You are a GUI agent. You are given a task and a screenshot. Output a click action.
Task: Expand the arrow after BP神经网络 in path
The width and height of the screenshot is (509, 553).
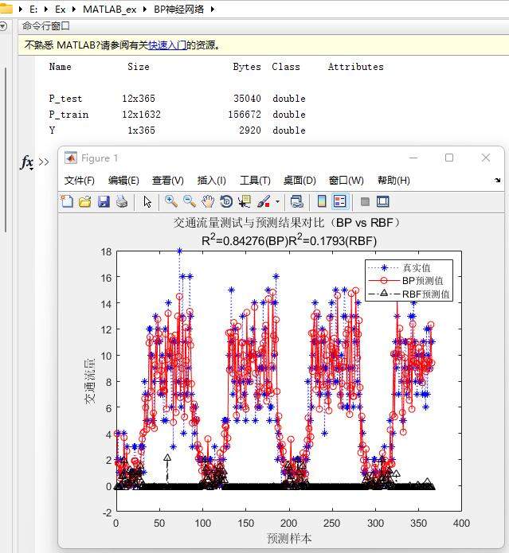[x=213, y=9]
